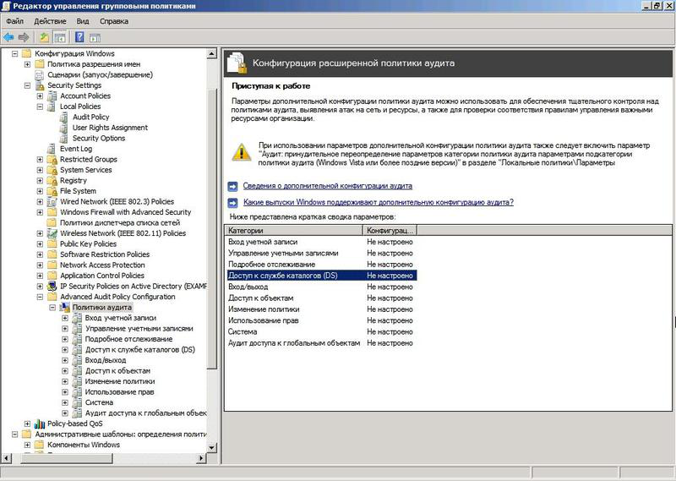Click the Категории column header

coord(293,231)
